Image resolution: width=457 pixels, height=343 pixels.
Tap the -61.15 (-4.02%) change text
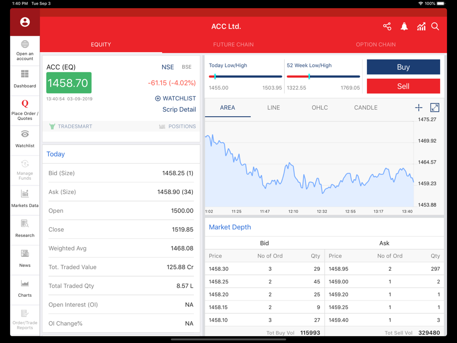[172, 83]
